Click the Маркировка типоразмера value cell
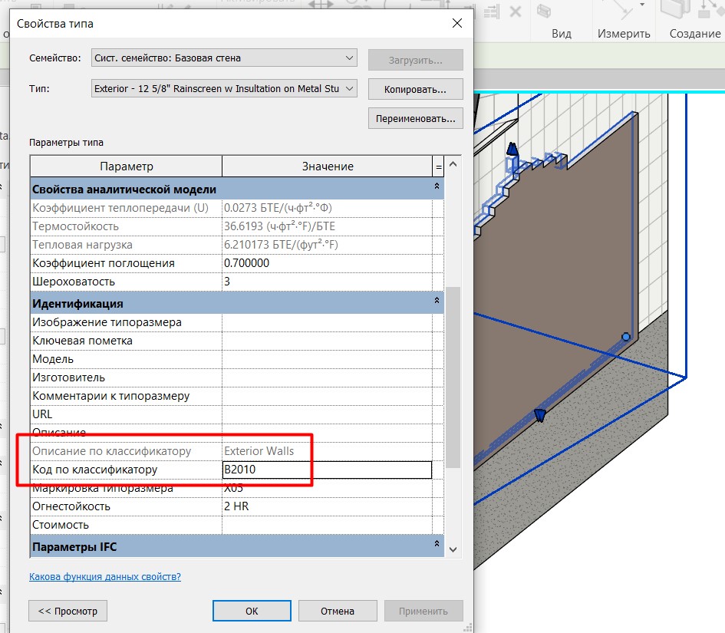The image size is (725, 633). pyautogui.click(x=327, y=488)
